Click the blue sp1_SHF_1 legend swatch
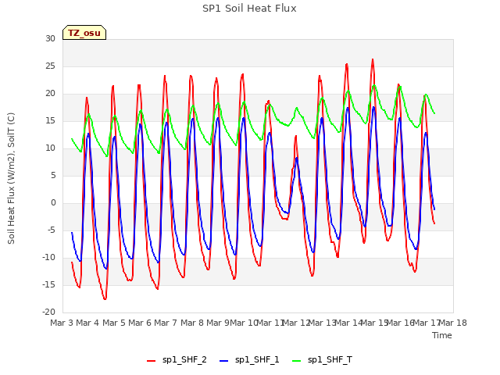The height and width of the screenshot is (375, 500). click(224, 361)
